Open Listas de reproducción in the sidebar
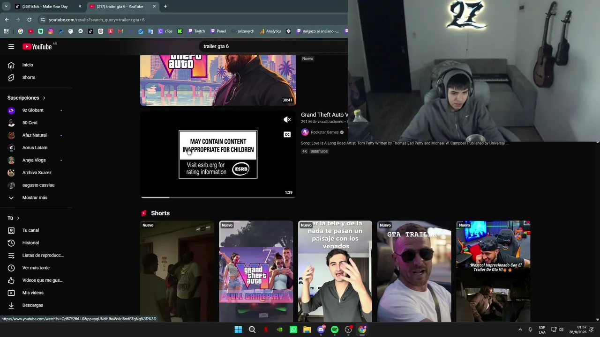 coord(43,255)
